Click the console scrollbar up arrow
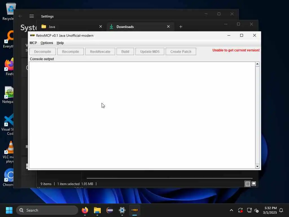This screenshot has width=289, height=217. coord(257,64)
